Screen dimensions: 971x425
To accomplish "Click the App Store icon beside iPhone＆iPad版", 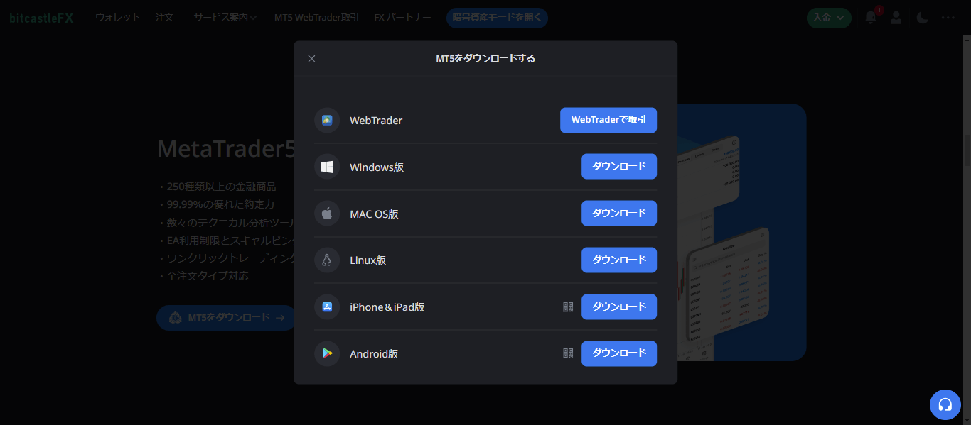I will 326,307.
